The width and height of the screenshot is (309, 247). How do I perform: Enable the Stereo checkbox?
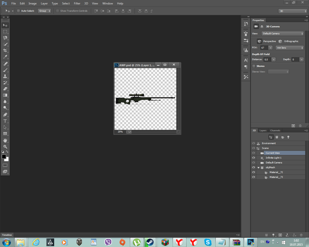coord(254,66)
